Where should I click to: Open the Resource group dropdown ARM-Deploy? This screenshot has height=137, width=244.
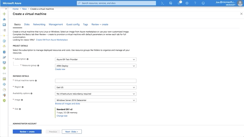(95, 66)
